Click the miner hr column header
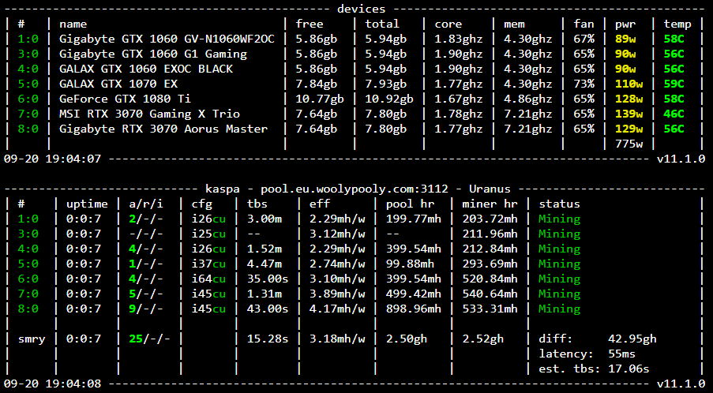The width and height of the screenshot is (713, 393). point(490,204)
